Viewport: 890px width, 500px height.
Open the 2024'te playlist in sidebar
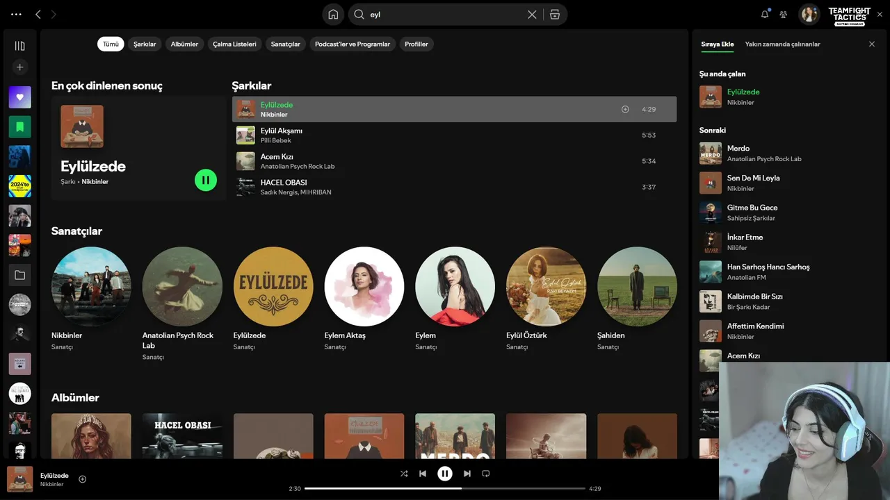click(x=19, y=186)
